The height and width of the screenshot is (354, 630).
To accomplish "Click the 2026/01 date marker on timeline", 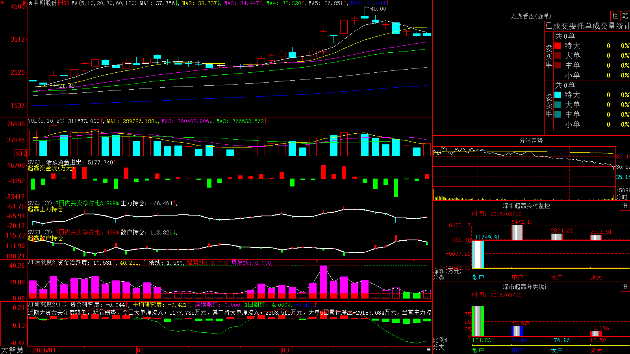I will 44,350.
